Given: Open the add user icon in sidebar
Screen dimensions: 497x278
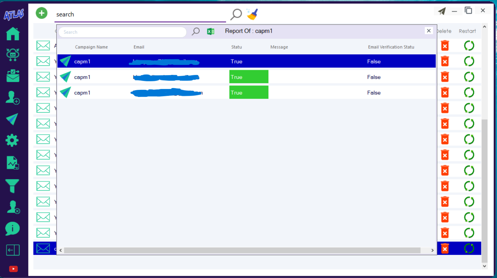Looking at the screenshot, I should pyautogui.click(x=13, y=98).
